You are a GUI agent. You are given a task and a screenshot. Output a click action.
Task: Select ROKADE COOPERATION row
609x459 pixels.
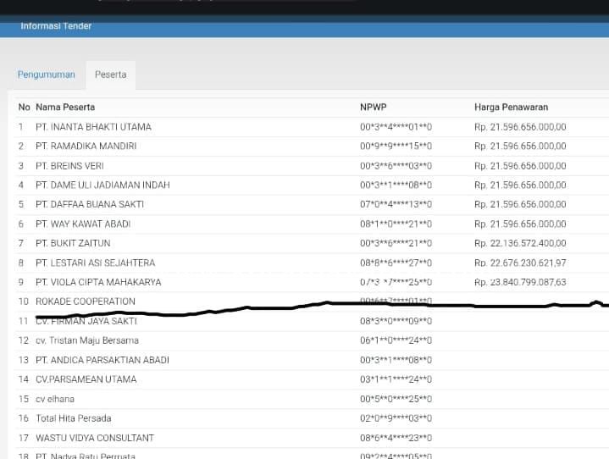click(x=85, y=301)
